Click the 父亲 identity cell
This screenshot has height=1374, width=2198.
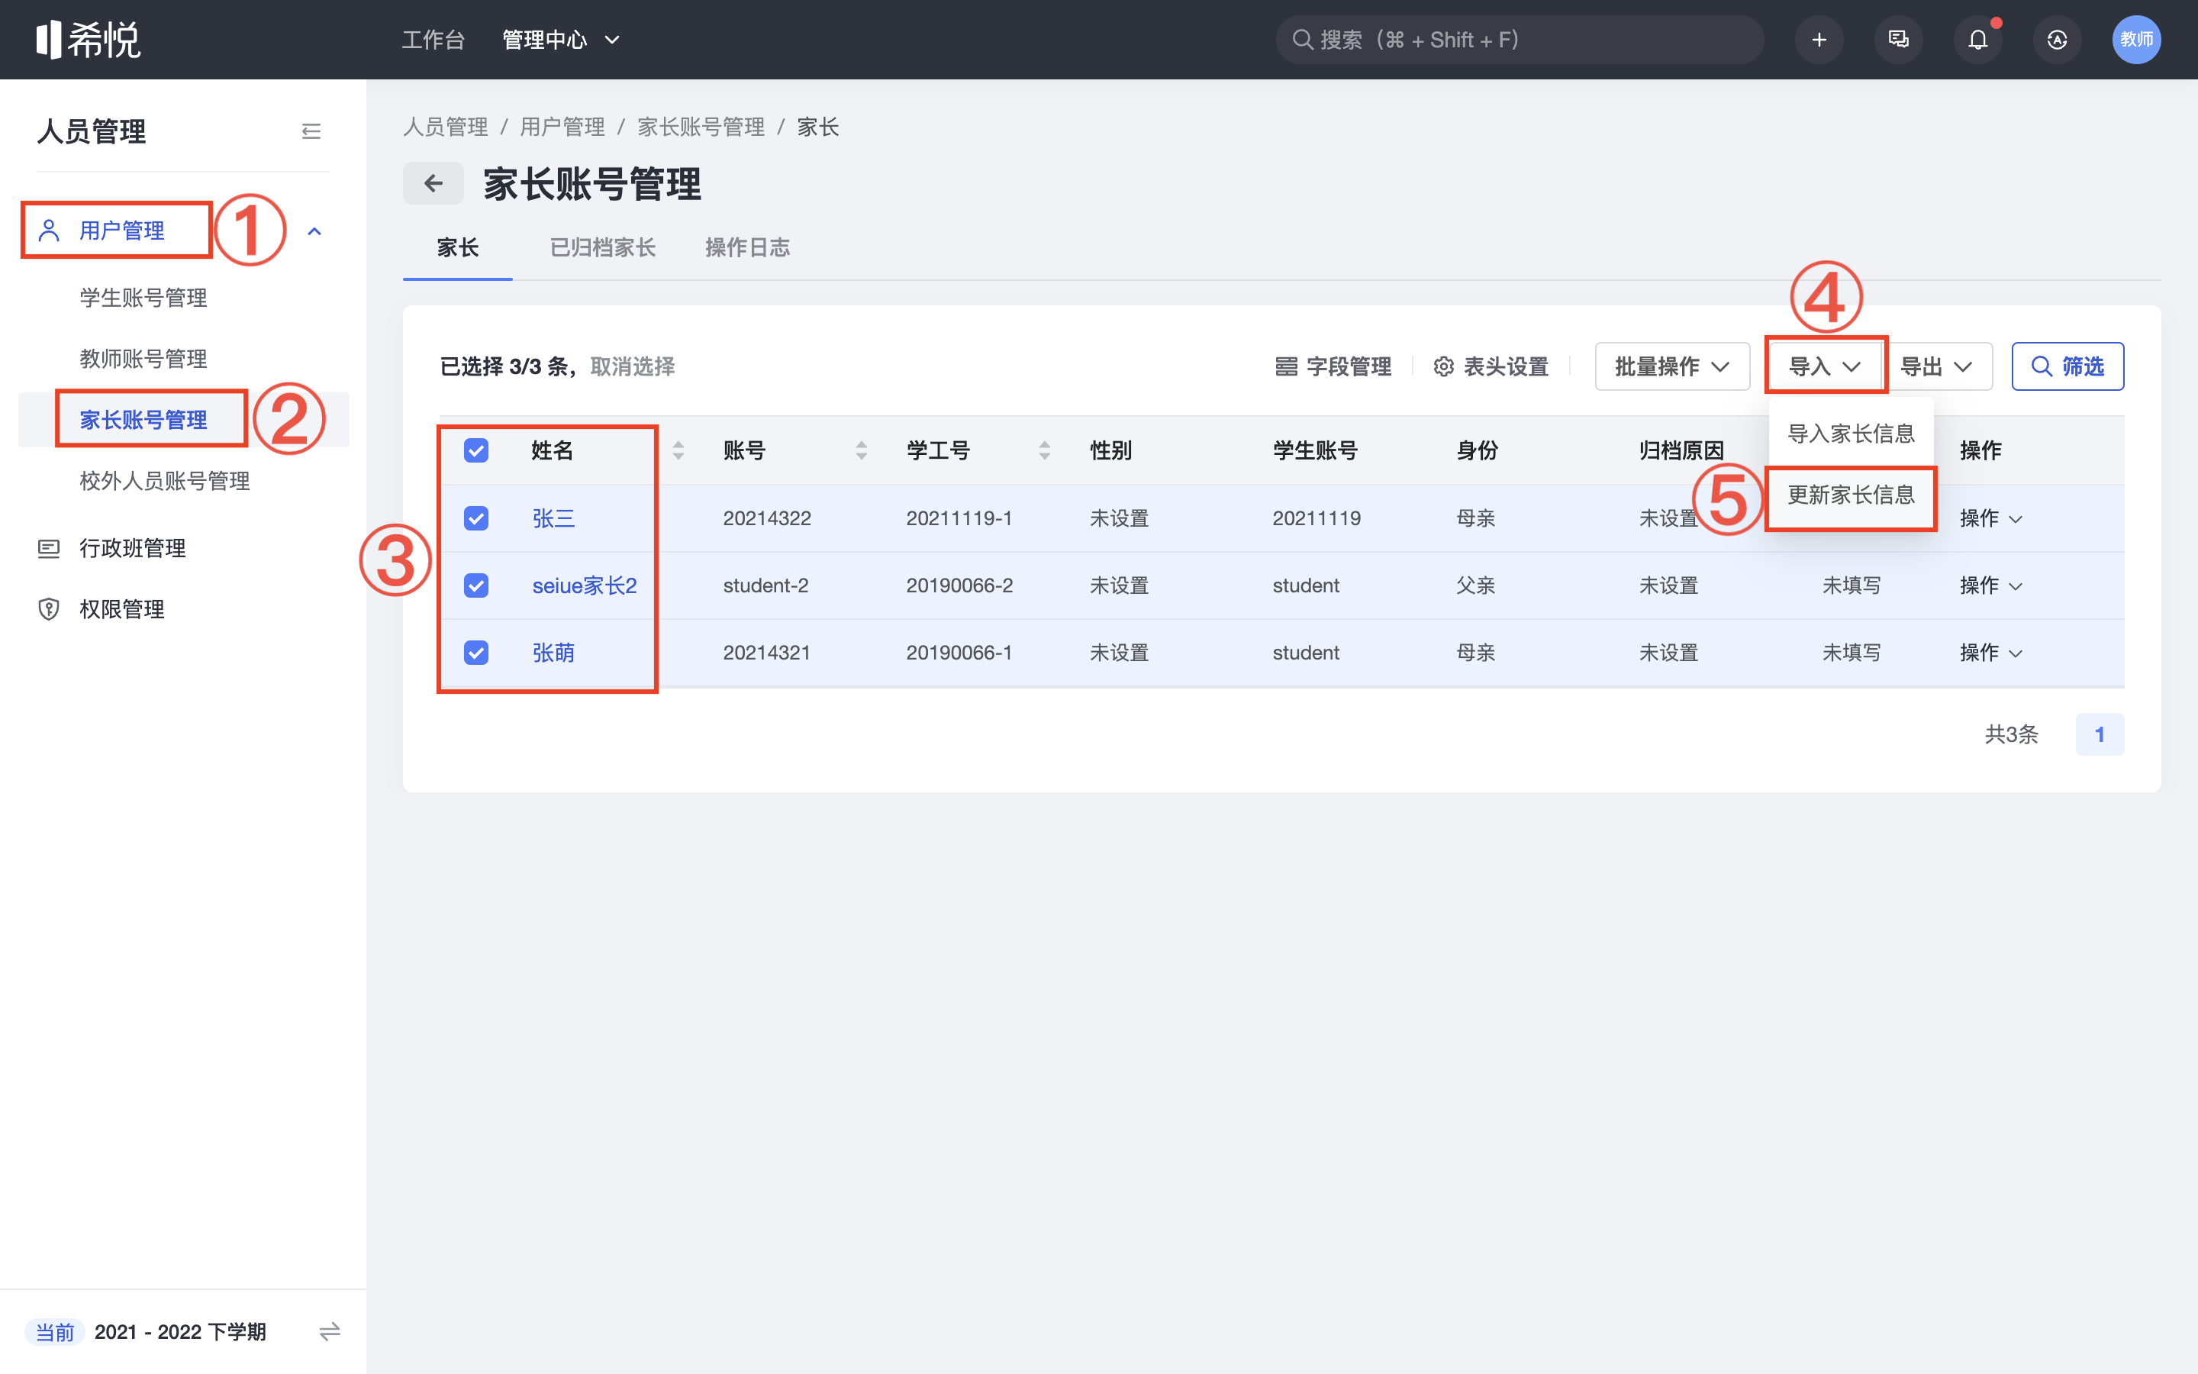(x=1476, y=585)
